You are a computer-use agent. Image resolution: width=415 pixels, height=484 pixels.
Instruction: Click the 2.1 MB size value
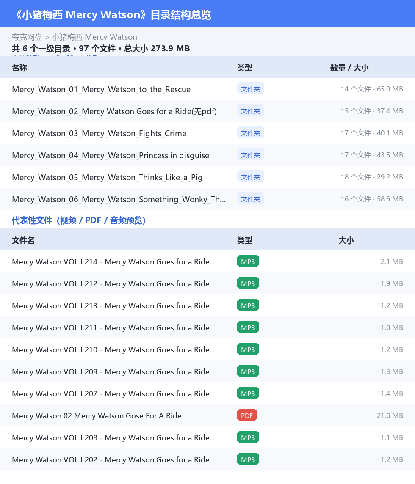point(392,261)
